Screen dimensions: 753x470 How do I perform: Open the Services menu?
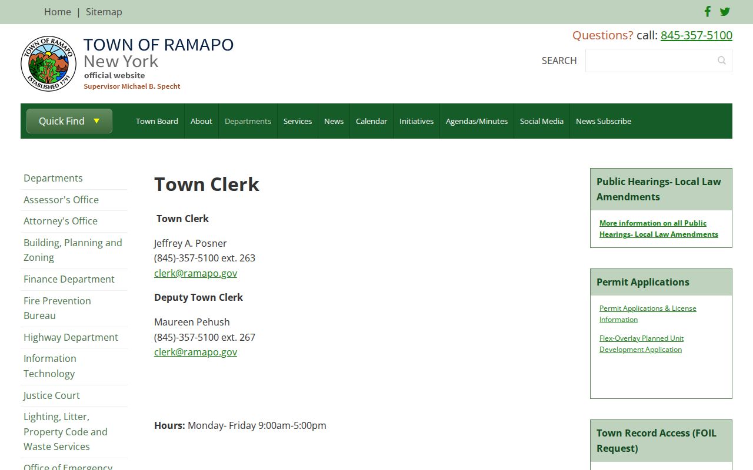point(298,121)
